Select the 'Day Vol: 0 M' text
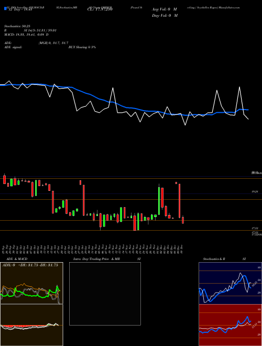The image size is (262, 346). tap(165, 16)
